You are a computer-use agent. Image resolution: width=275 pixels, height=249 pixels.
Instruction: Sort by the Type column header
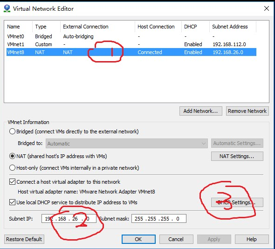47,27
